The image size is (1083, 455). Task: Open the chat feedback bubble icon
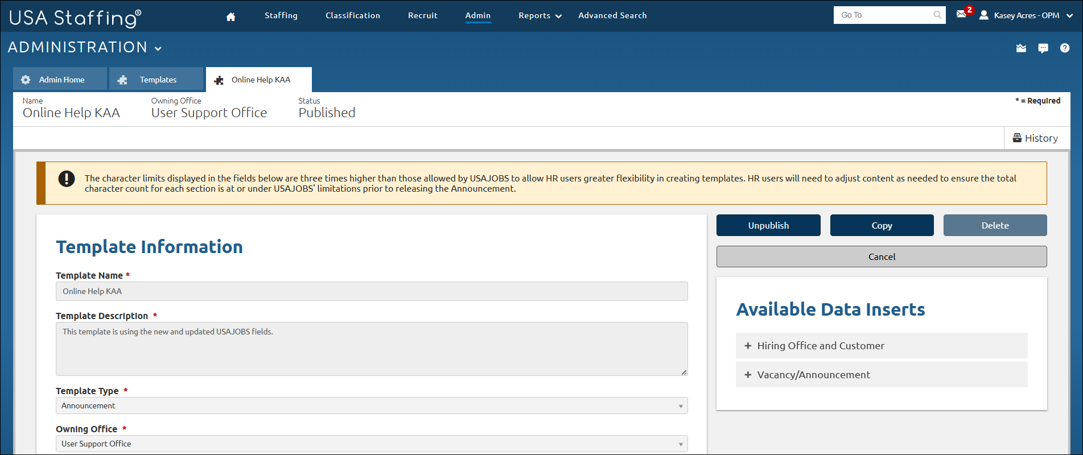pos(1043,48)
